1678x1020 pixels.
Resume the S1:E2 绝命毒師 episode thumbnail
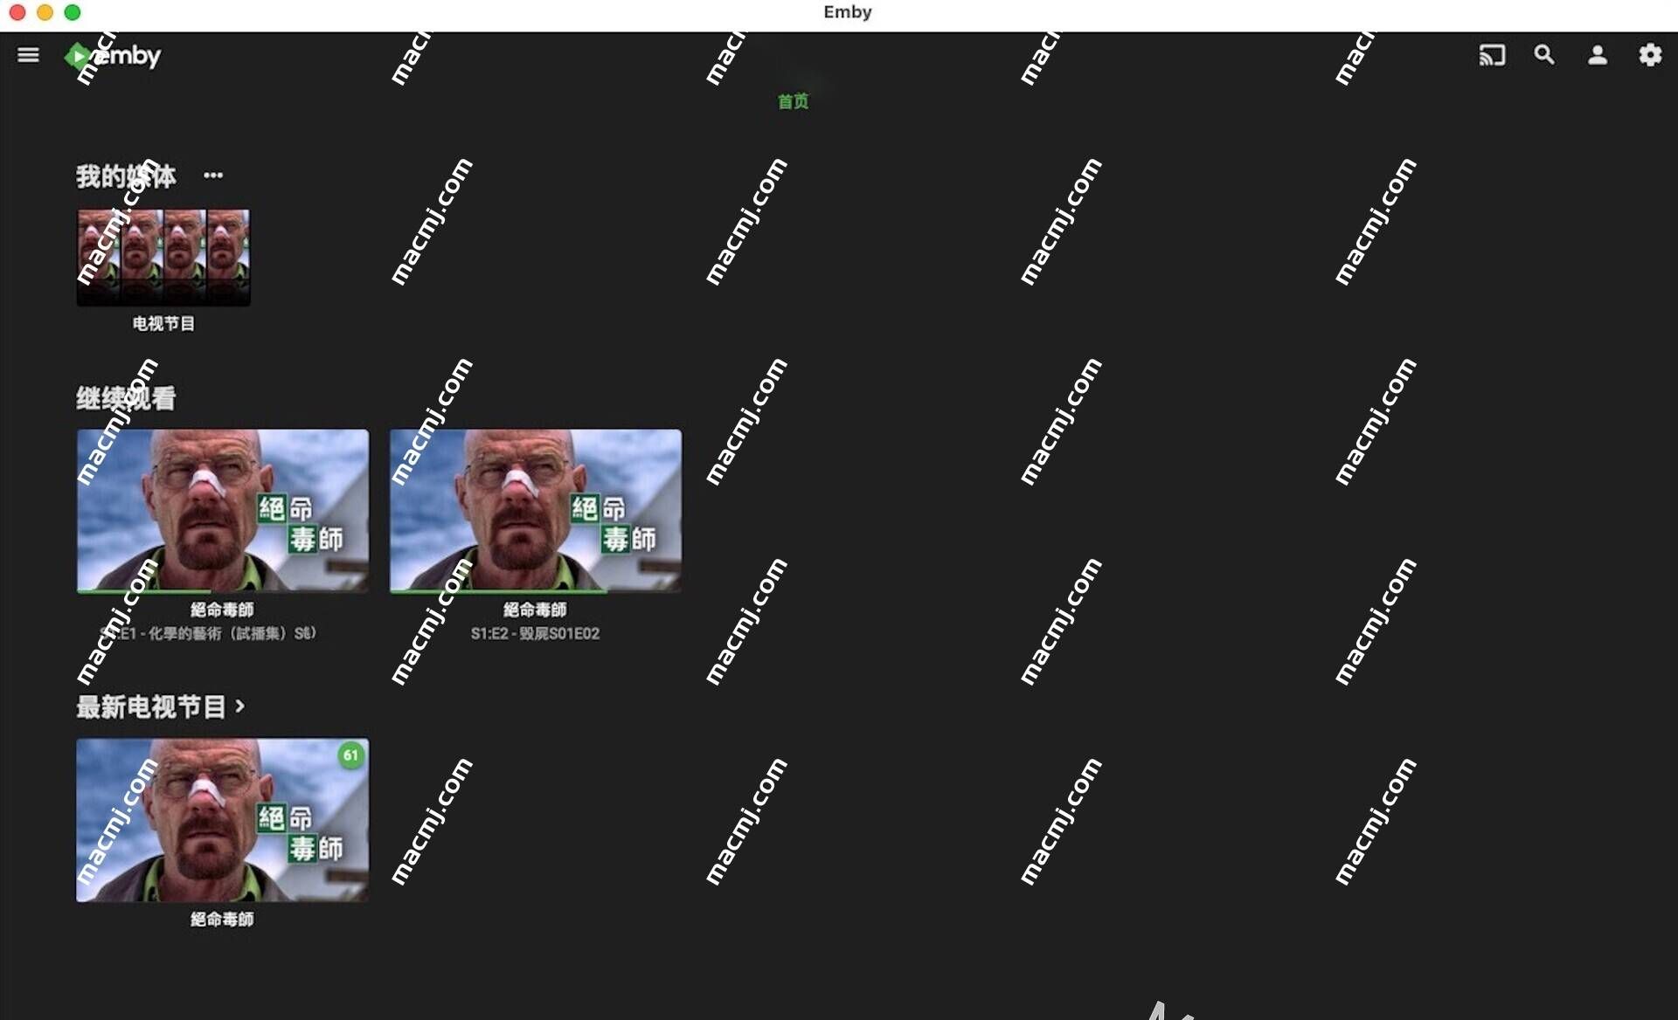coord(536,510)
